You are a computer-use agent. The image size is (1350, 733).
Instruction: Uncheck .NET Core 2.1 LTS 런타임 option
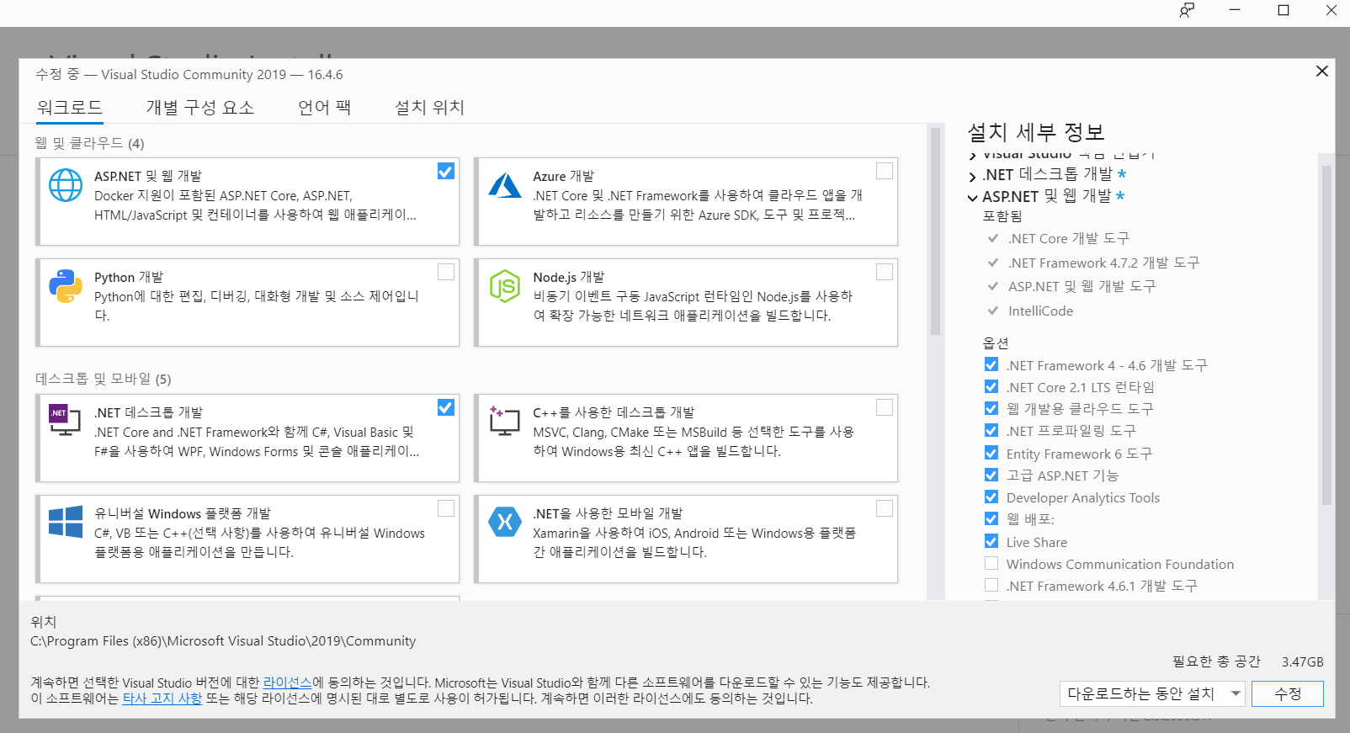(x=991, y=386)
